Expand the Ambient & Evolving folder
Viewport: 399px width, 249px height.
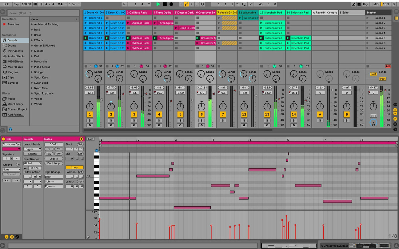point(32,24)
